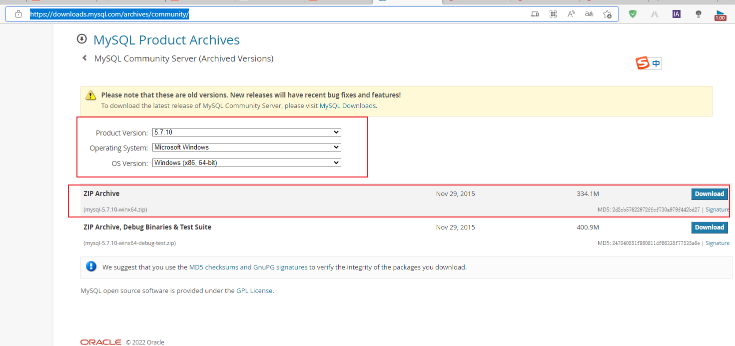Open the Product Version dropdown
The image size is (735, 346).
click(x=247, y=132)
